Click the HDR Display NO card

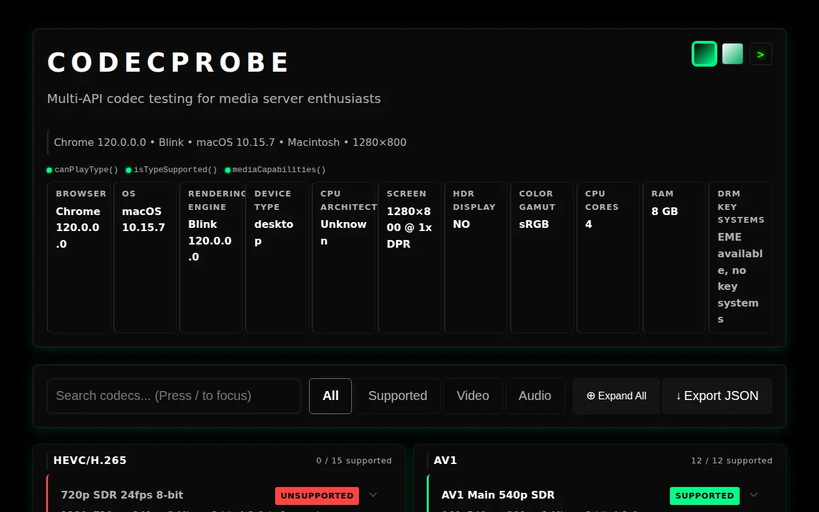[476, 257]
